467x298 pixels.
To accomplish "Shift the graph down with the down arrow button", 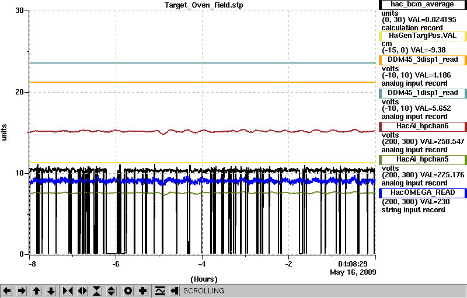I will pos(51,291).
